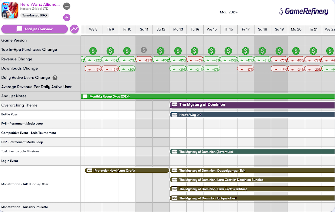
Task: Open the Hero's Way 2.0 battle pass bar
Action: (252, 115)
